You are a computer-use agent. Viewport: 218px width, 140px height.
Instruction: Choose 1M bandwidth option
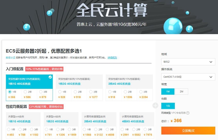(168, 91)
